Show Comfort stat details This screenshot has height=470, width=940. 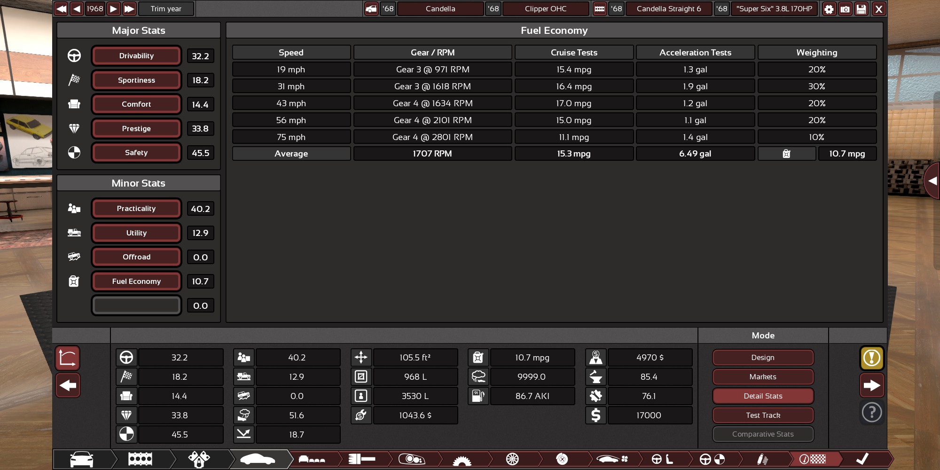click(136, 104)
